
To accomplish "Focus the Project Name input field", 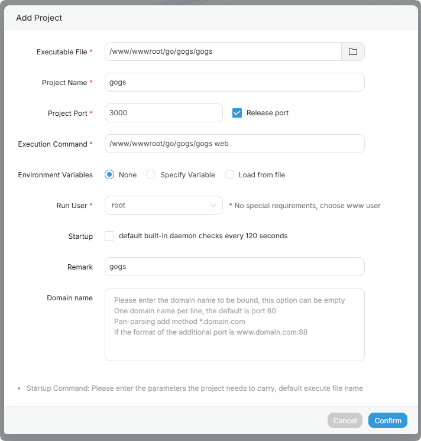I will (234, 82).
